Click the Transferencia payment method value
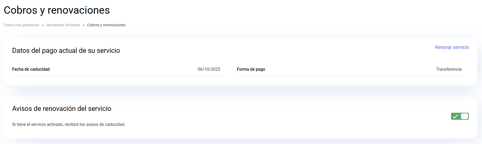This screenshot has height=144, width=482. (x=449, y=69)
